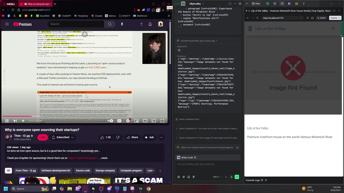Expand Lillyinvalley project dropdown

pos(196,4)
